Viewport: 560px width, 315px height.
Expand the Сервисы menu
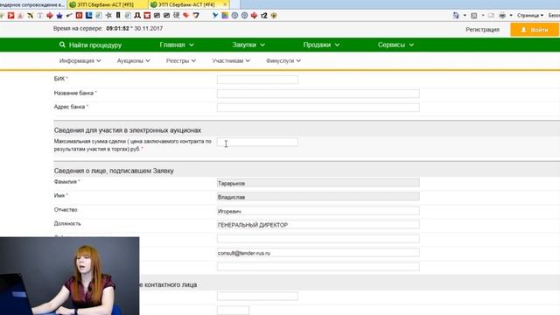click(395, 45)
